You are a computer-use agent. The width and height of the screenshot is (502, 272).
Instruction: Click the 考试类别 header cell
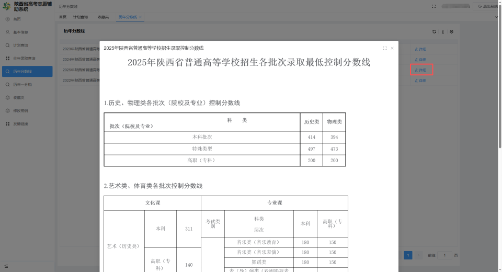pyautogui.click(x=213, y=224)
